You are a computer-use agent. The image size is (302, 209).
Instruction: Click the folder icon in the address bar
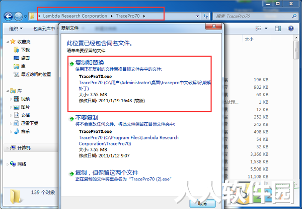tap(32, 17)
